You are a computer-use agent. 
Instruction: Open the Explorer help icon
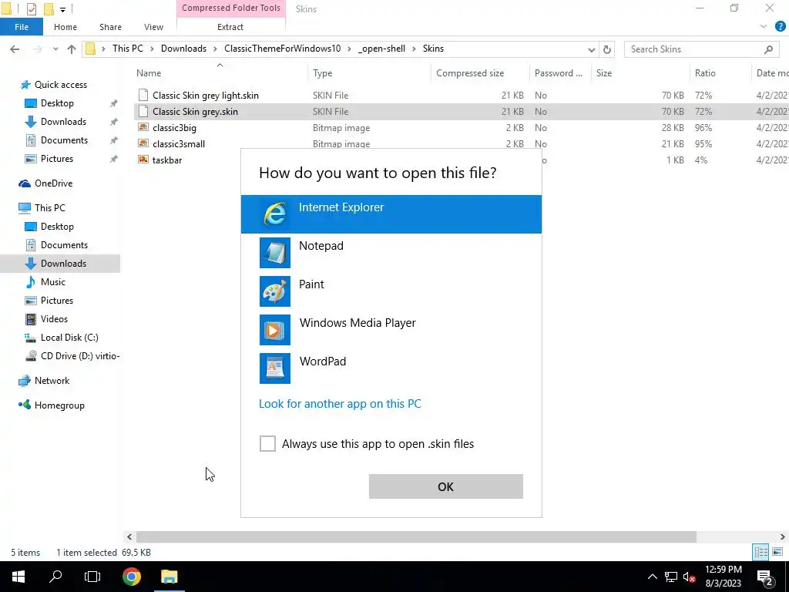click(780, 27)
